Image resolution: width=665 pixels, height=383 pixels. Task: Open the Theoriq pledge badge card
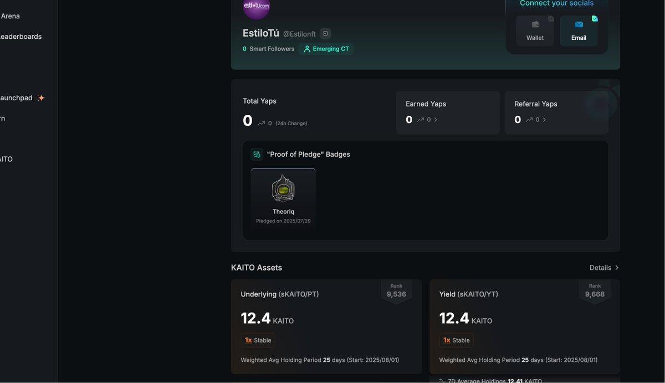(283, 199)
